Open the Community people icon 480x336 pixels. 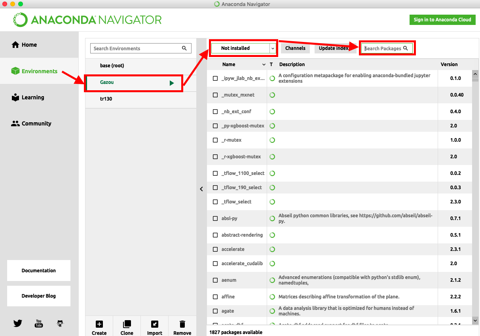tap(15, 123)
